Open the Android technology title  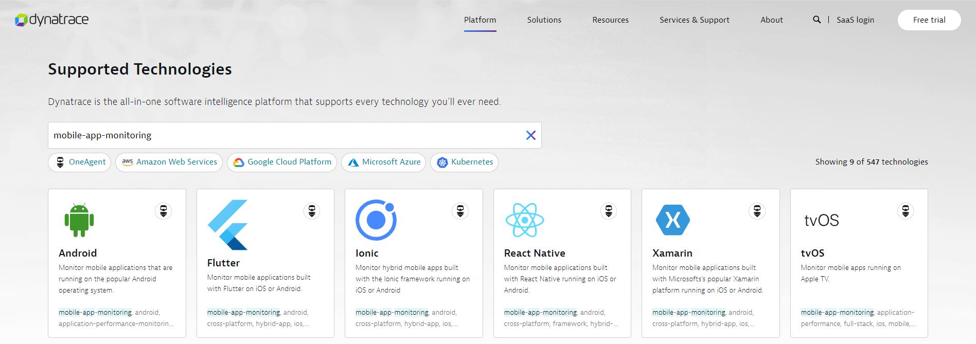pos(78,253)
